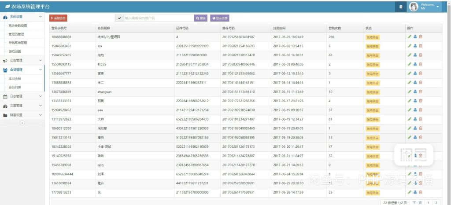Delete the member row named 光
The width and height of the screenshot is (451, 205).
click(x=420, y=192)
